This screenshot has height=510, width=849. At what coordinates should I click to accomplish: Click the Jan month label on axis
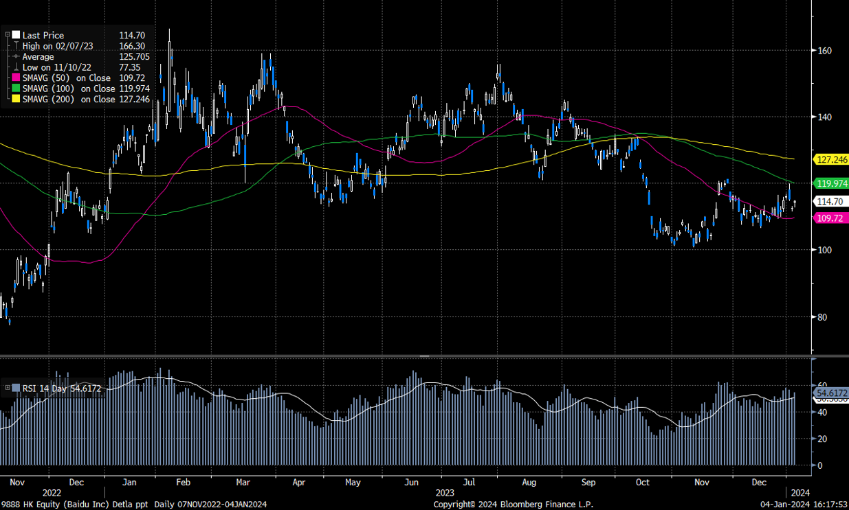click(129, 483)
